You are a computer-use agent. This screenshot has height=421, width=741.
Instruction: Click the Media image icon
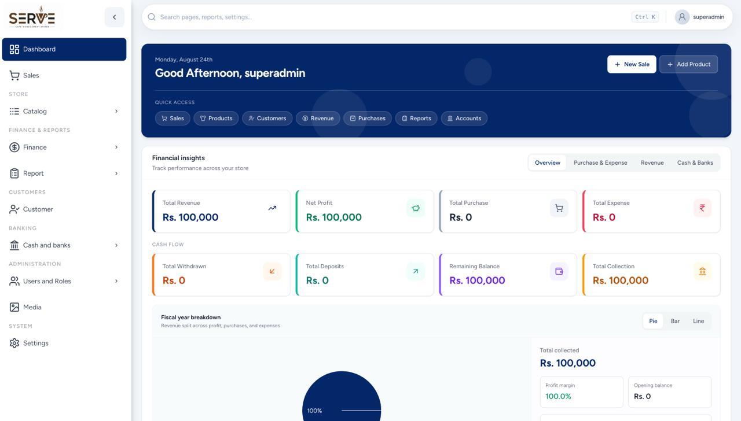[14, 307]
